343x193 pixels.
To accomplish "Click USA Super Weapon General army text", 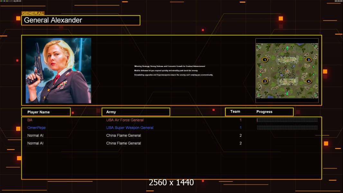I will point(130,128).
